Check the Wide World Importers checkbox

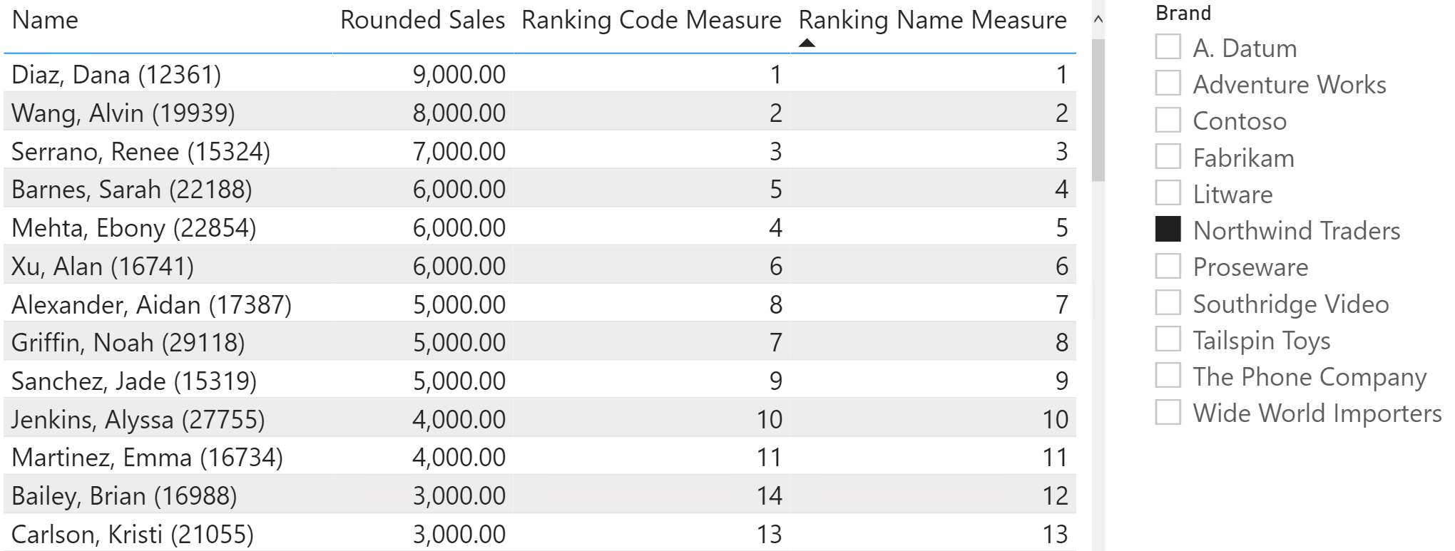1168,412
